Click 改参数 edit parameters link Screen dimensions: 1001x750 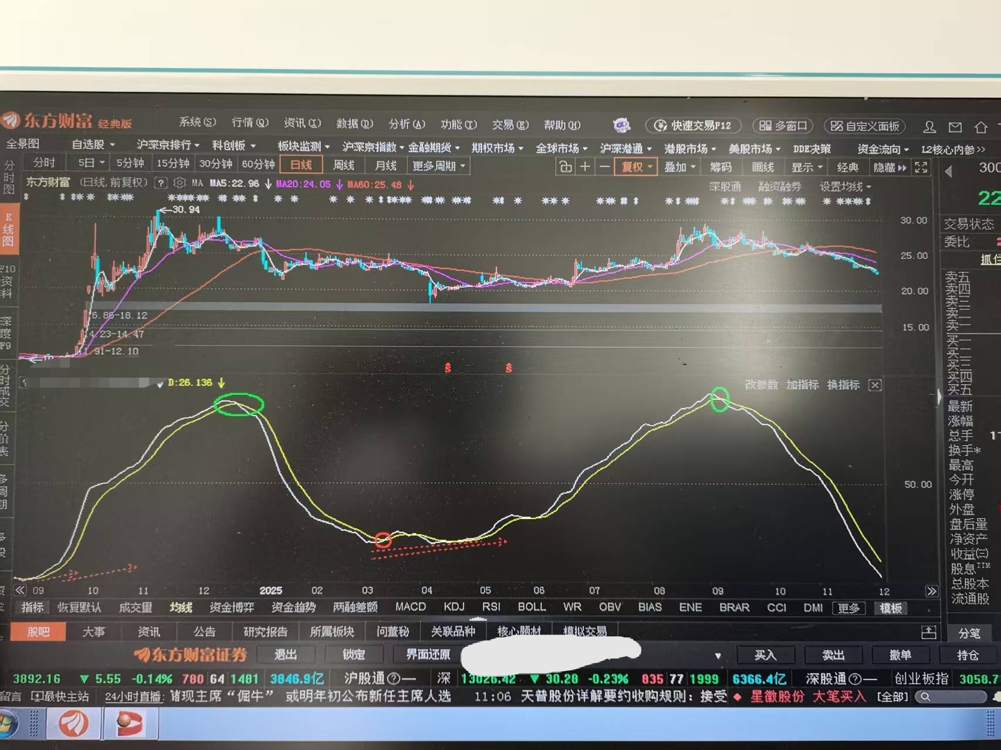[x=761, y=385]
